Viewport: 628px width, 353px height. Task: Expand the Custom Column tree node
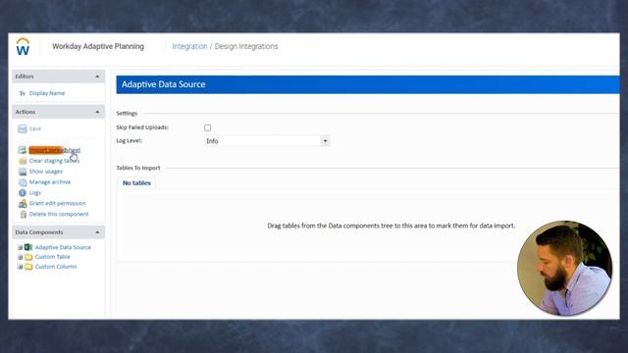coord(20,267)
